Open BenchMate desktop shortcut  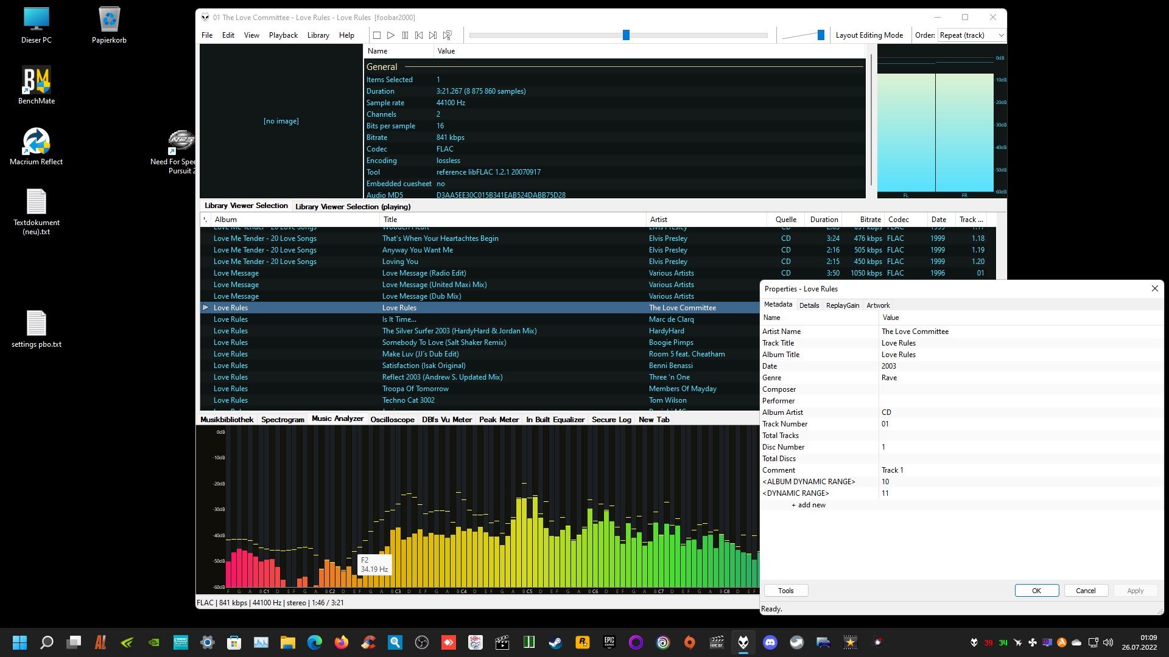point(37,85)
